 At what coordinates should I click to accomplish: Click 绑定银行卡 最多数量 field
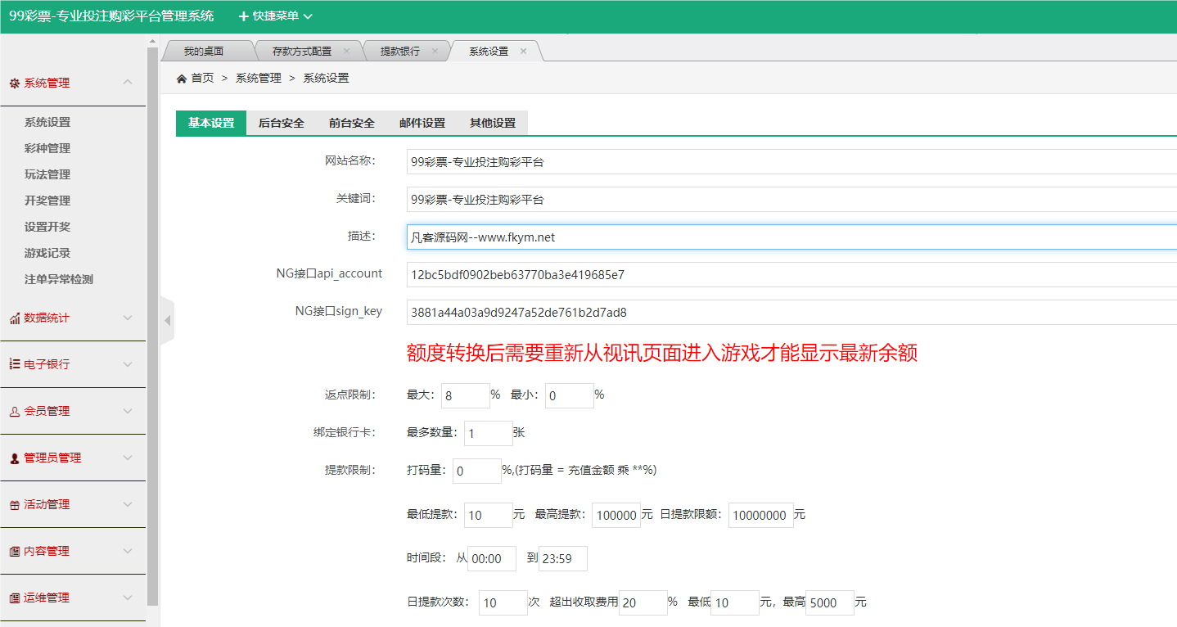pyautogui.click(x=489, y=434)
